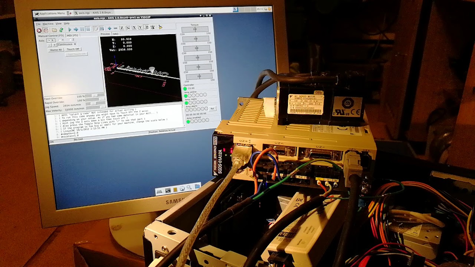Image resolution: width=475 pixels, height=267 pixels.
Task: Switch to the MDI [F5] tab
Action: (72, 35)
